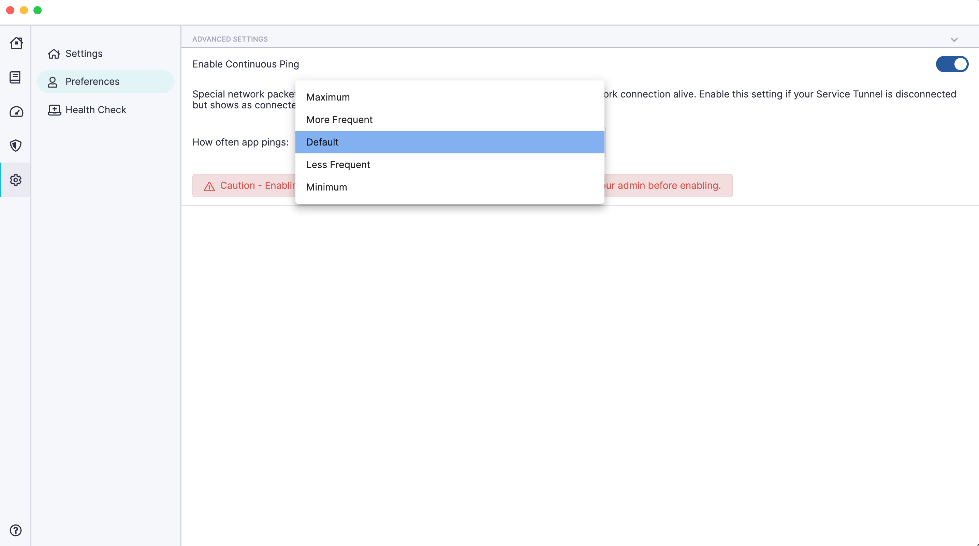Click the green macOS fullscreen button
The width and height of the screenshot is (979, 546).
click(37, 10)
